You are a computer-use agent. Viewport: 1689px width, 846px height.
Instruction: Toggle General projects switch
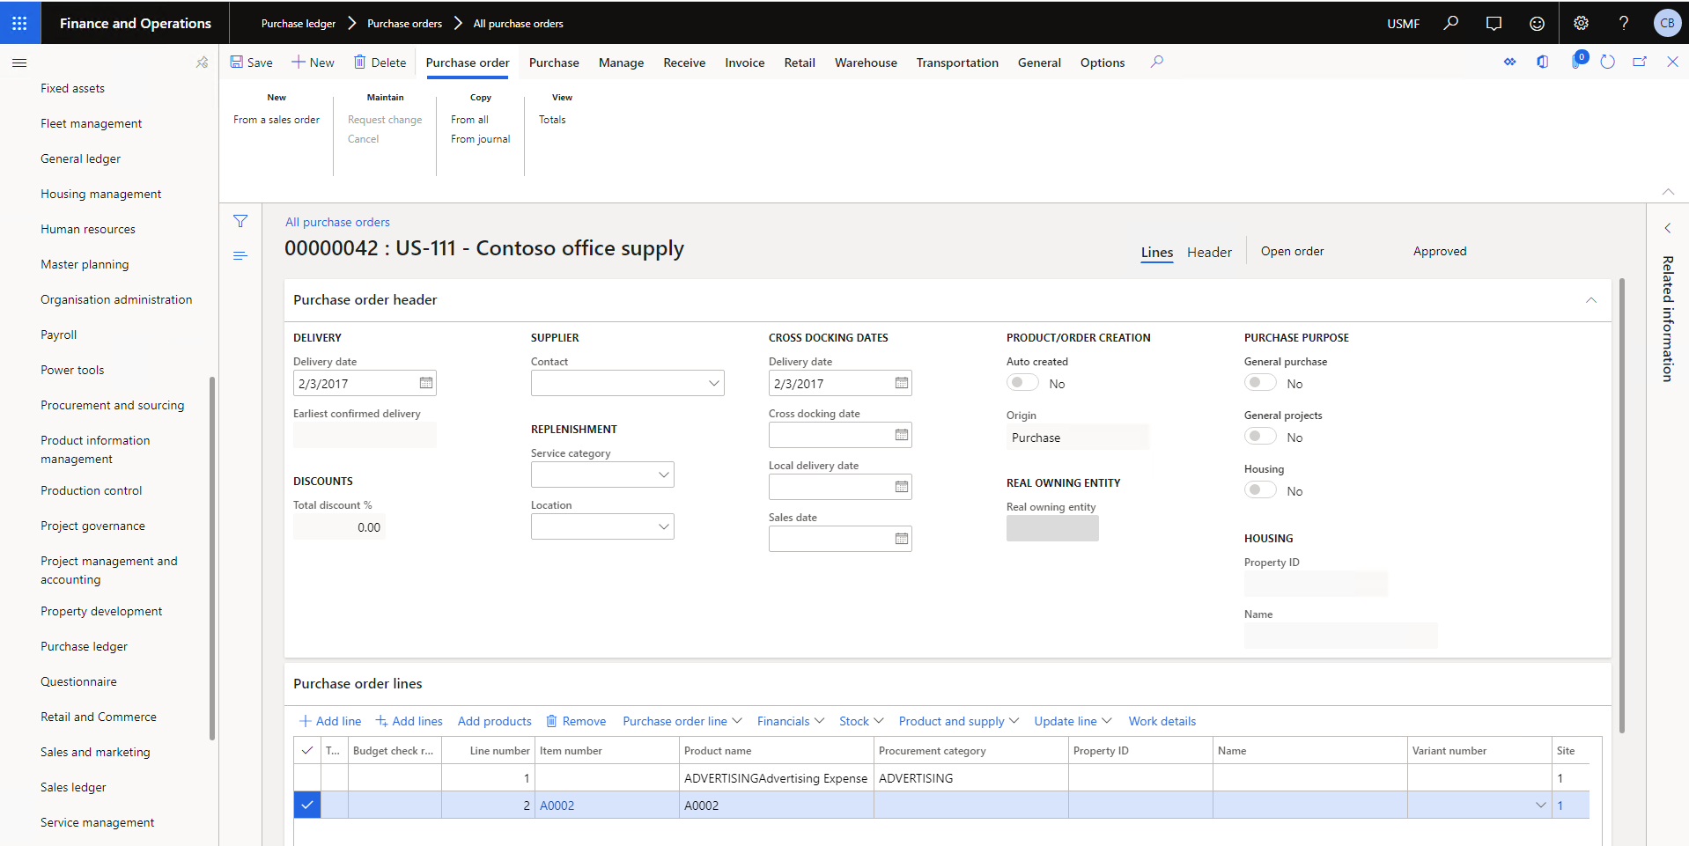[x=1260, y=437]
